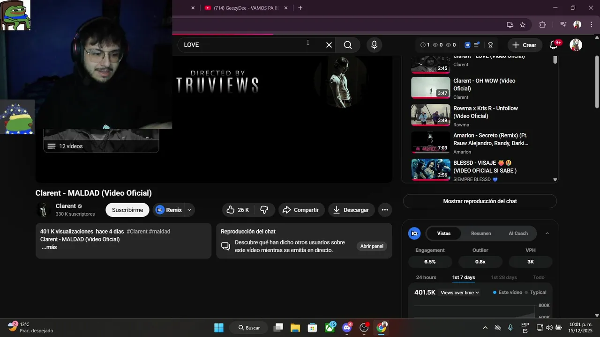Open Discord from taskbar

[x=347, y=328]
